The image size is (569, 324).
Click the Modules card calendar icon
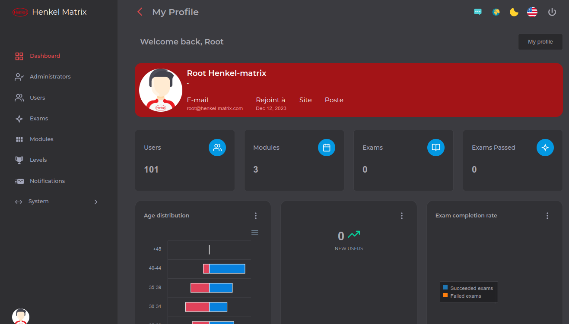click(x=327, y=148)
